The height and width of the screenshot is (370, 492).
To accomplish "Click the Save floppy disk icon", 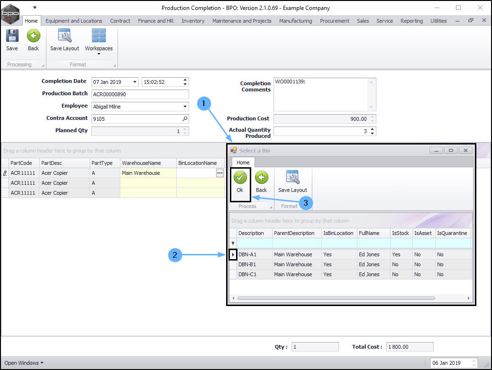I will (12, 36).
